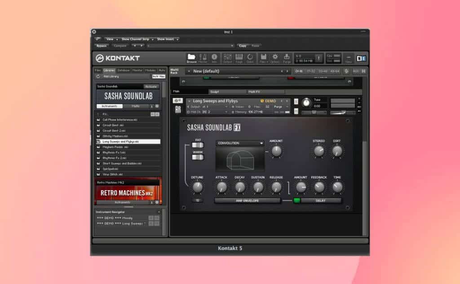
Task: Open instrument Purge dropdown in header
Action: (x=281, y=107)
